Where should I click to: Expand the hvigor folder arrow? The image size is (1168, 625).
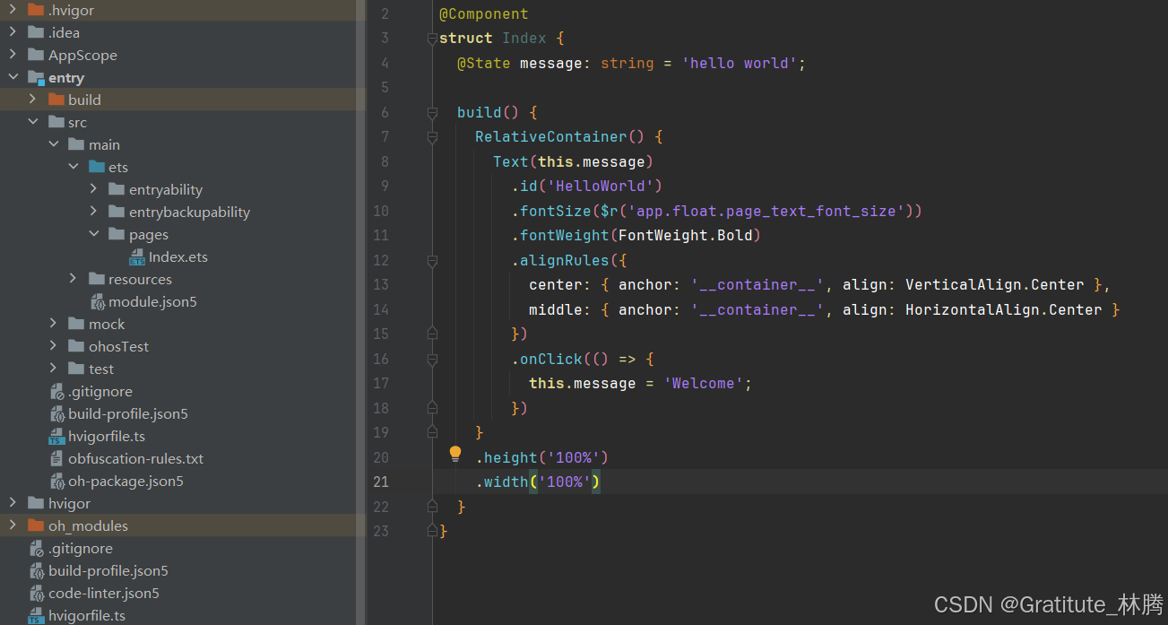(13, 503)
